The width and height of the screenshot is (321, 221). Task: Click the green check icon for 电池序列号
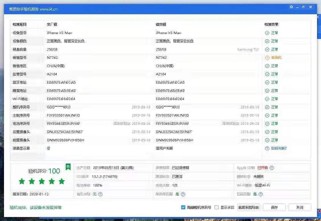pos(267,124)
